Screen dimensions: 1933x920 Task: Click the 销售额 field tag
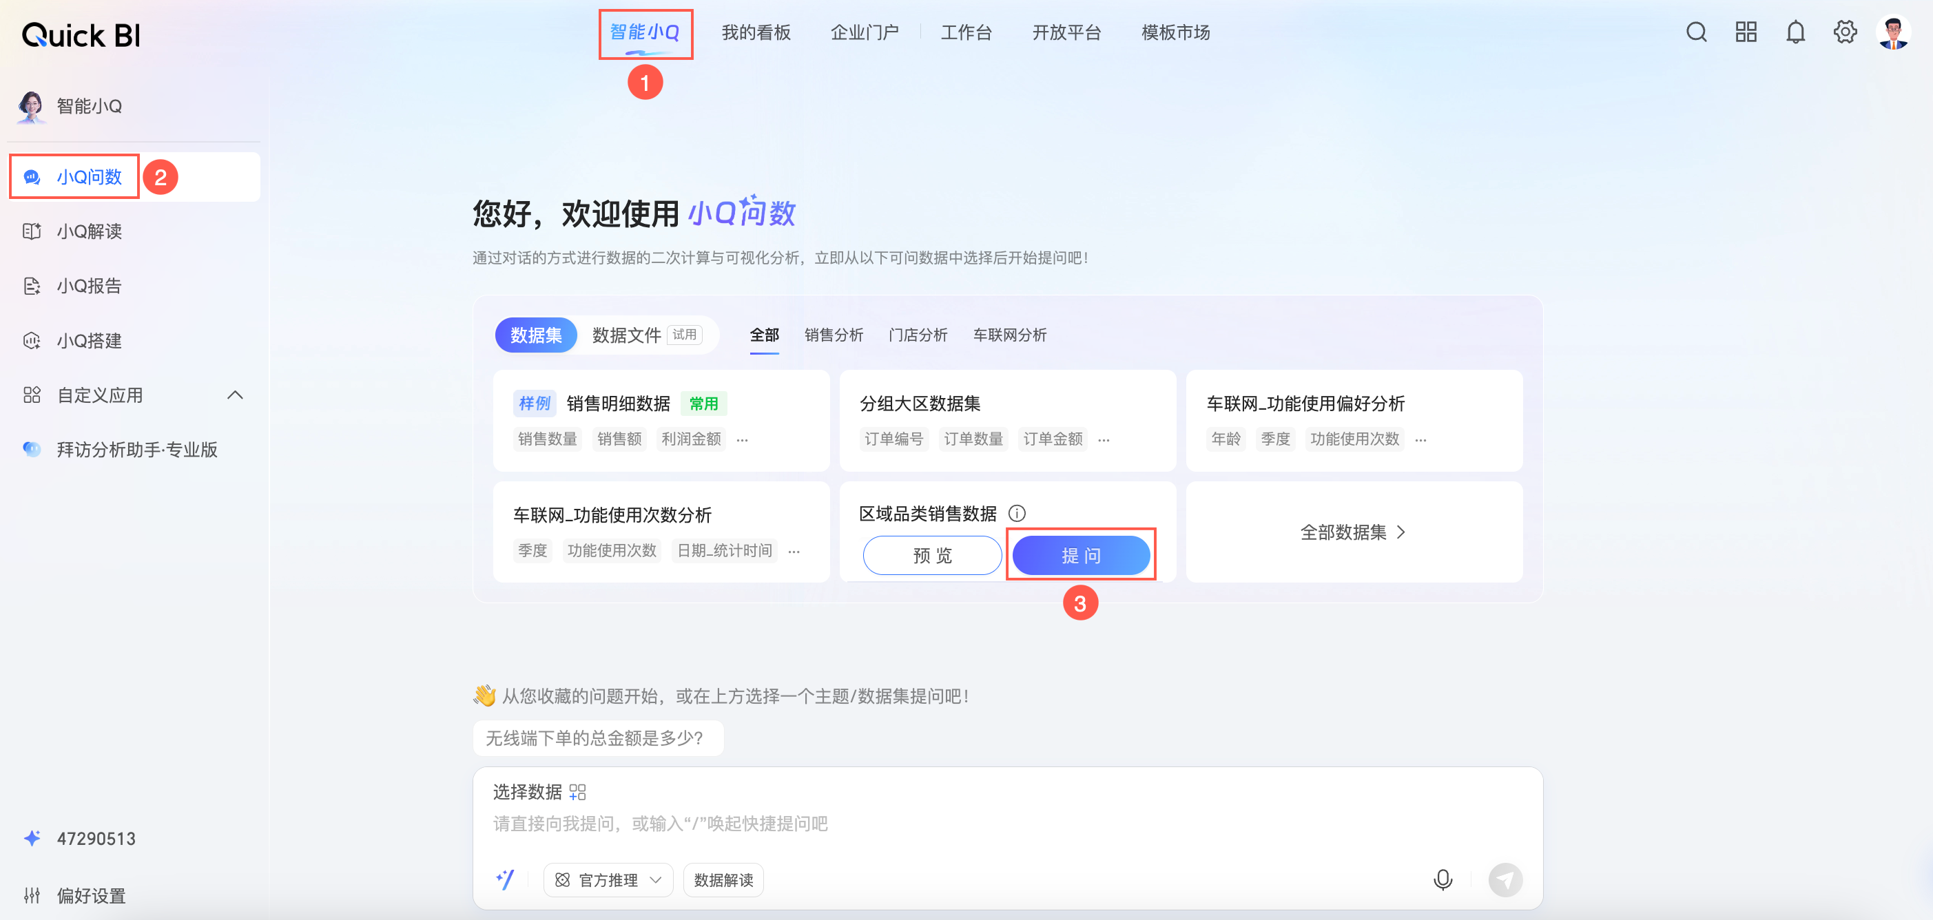coord(619,439)
